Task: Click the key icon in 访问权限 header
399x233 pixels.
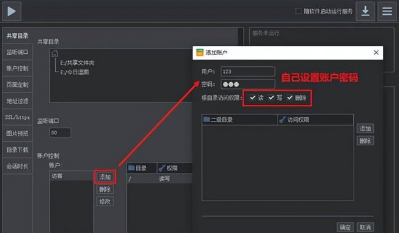Action: (282, 120)
